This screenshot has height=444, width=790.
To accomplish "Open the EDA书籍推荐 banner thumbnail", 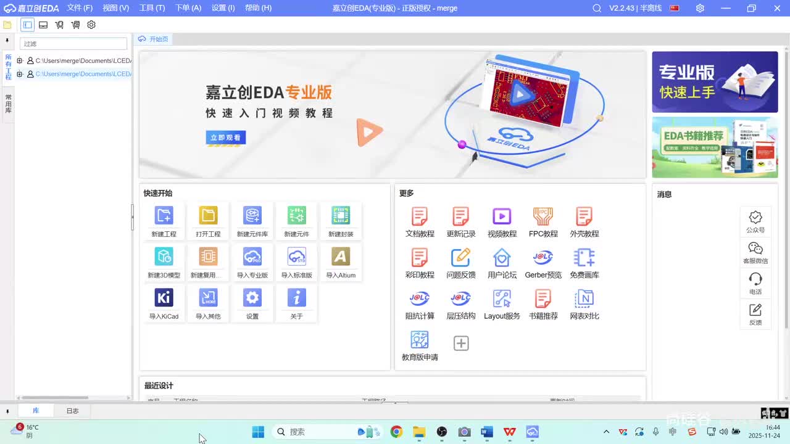I will (x=715, y=147).
